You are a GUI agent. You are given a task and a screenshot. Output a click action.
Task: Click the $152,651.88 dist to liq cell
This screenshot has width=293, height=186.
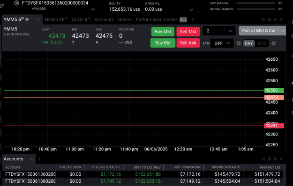coord(148,174)
